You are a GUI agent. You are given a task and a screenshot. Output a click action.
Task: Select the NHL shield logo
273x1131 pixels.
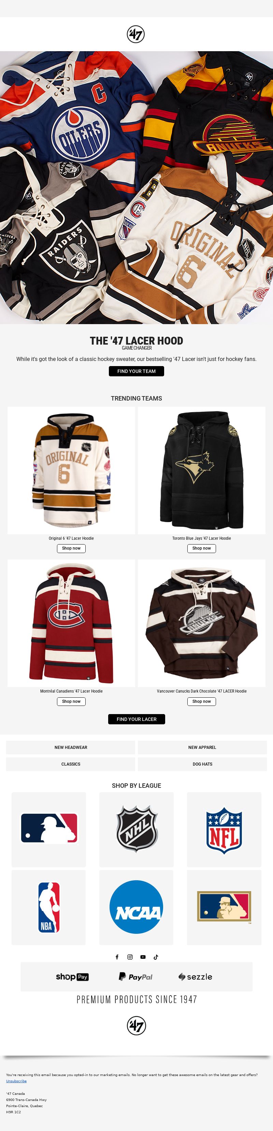click(136, 829)
